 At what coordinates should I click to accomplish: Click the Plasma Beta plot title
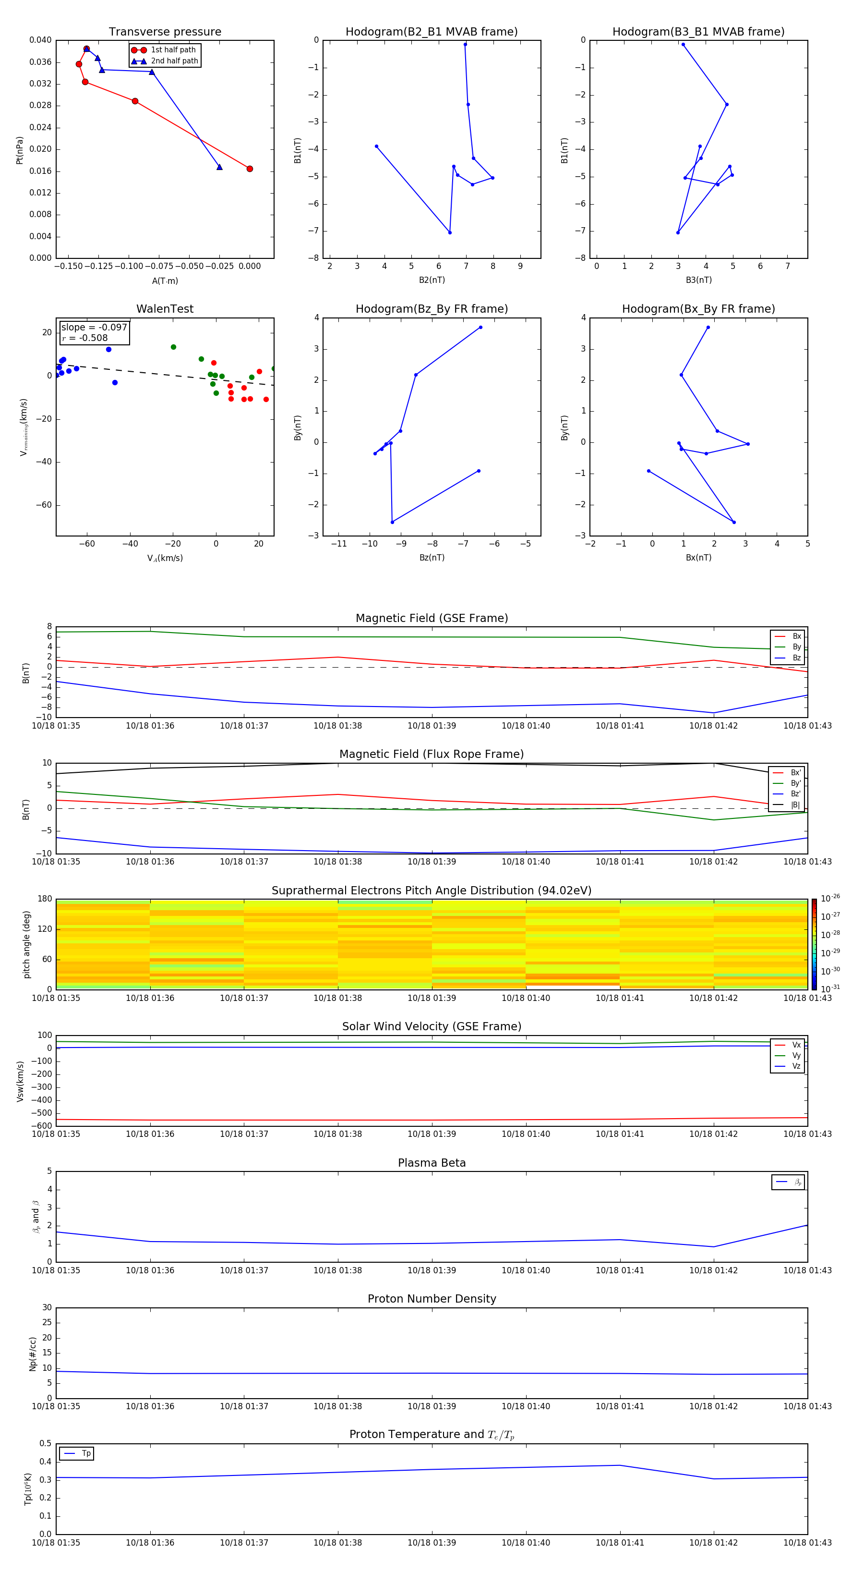click(x=432, y=1163)
